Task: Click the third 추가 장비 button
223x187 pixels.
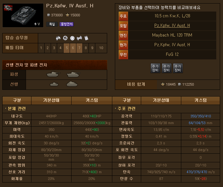Action: click(x=178, y=68)
